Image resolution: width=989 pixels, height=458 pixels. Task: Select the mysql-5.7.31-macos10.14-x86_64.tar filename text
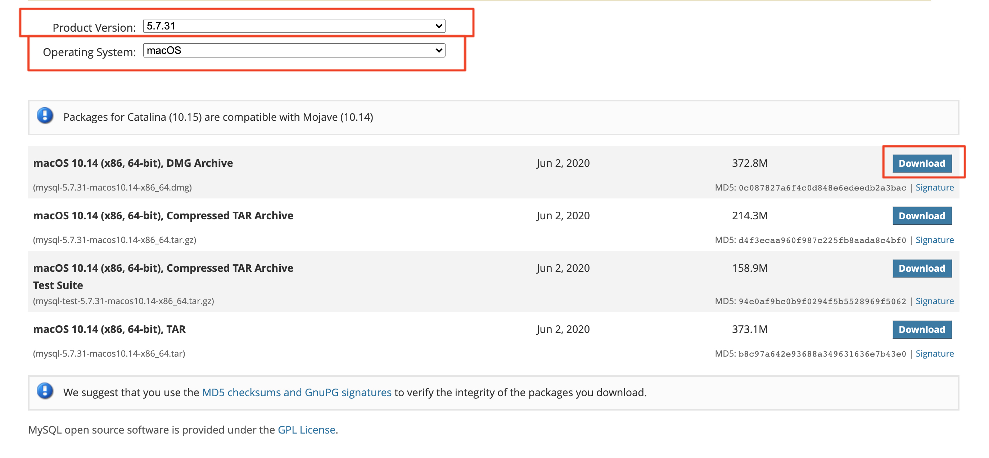pos(109,354)
